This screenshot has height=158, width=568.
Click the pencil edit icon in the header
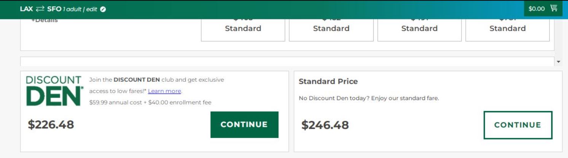[103, 9]
